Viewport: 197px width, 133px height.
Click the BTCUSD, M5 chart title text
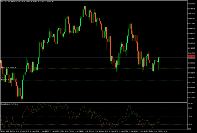(x=27, y=2)
